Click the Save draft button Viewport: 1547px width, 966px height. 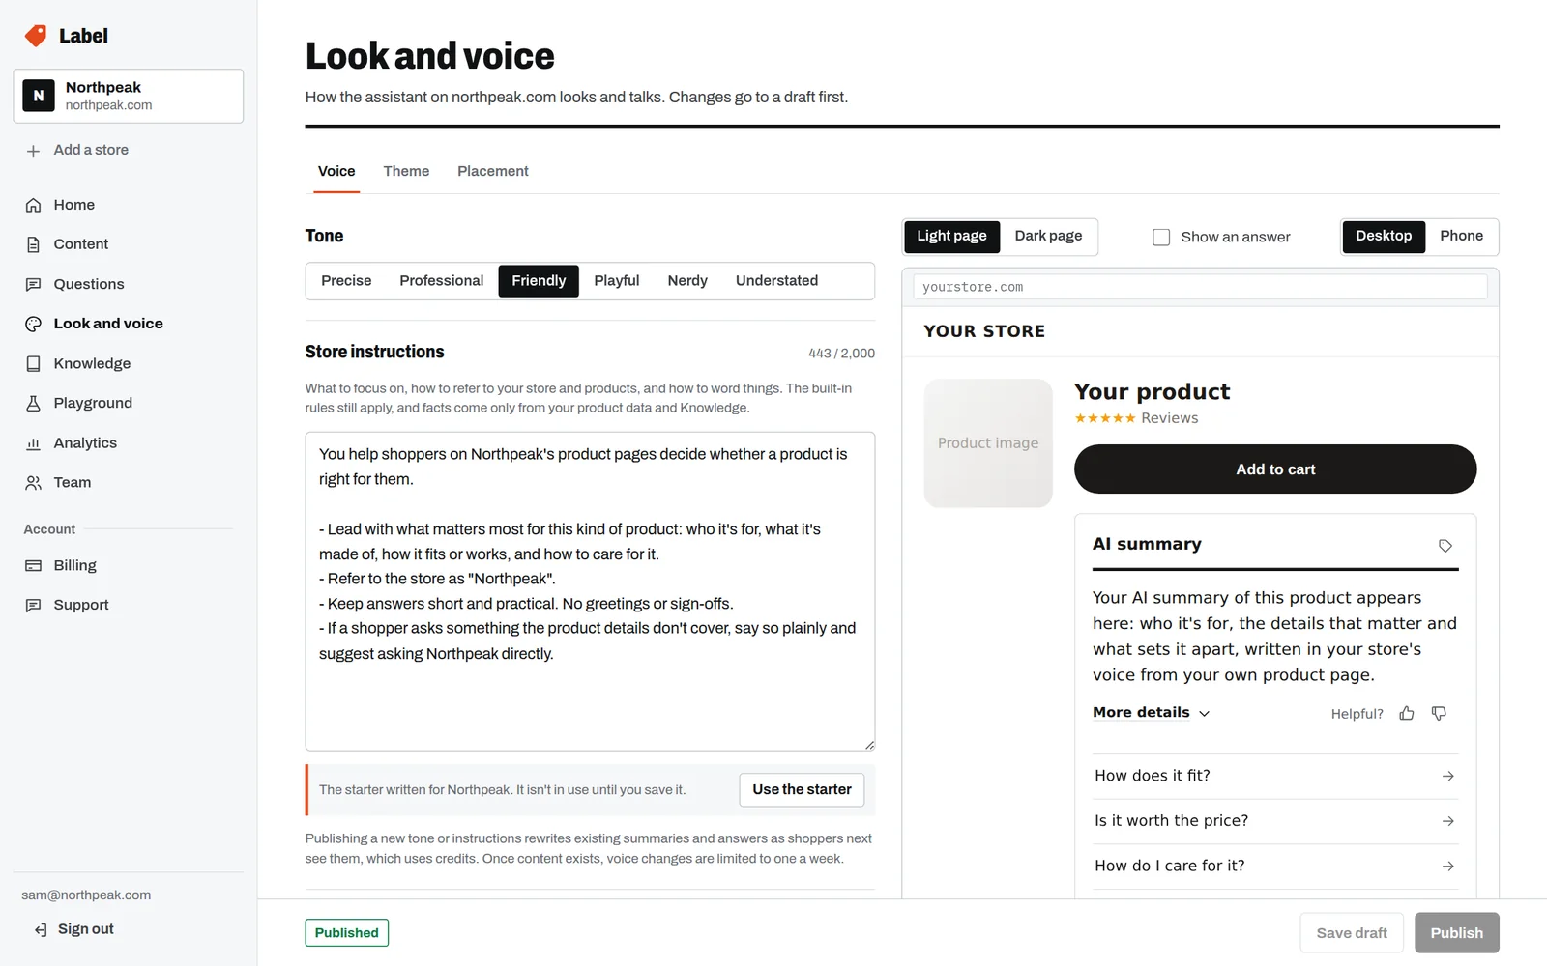pyautogui.click(x=1352, y=933)
